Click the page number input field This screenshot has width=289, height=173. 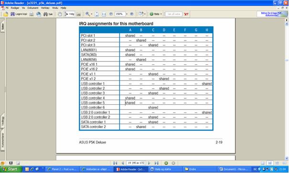tap(136, 163)
